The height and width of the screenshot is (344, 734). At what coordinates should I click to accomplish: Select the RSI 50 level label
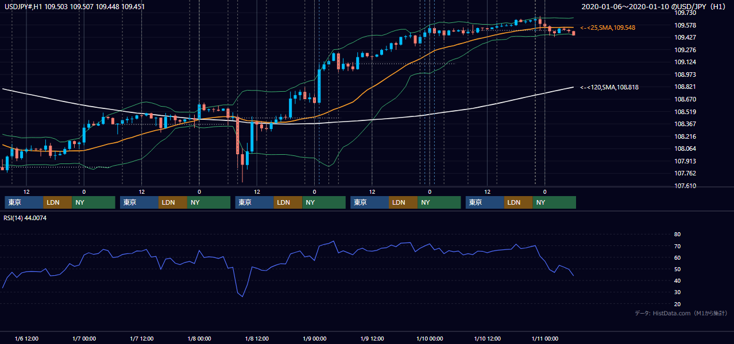(677, 269)
